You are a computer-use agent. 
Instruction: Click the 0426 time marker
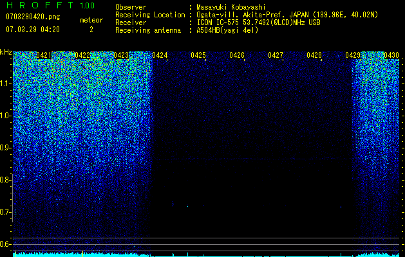(x=237, y=55)
